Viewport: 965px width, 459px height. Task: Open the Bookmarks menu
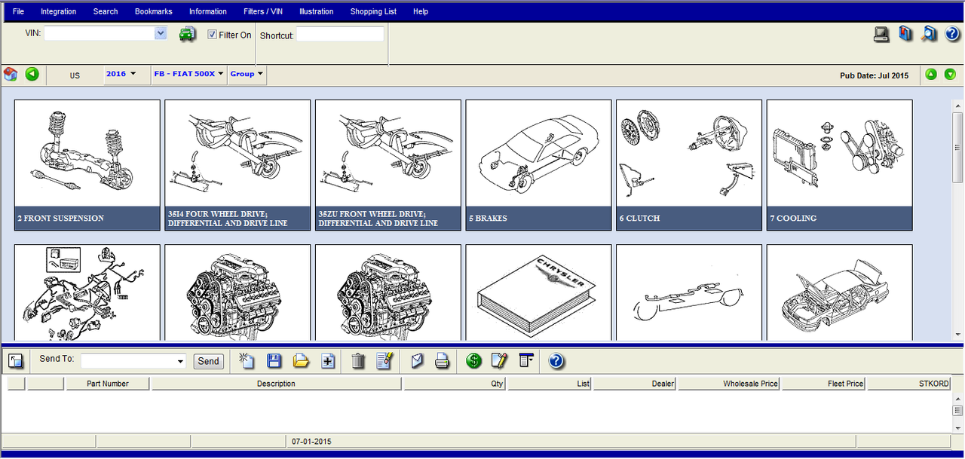[x=154, y=11]
